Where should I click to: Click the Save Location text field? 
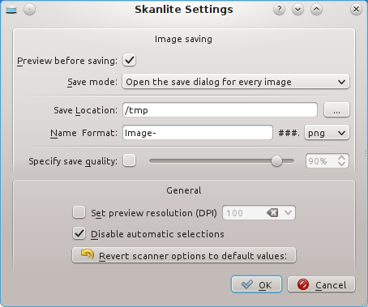pos(220,109)
